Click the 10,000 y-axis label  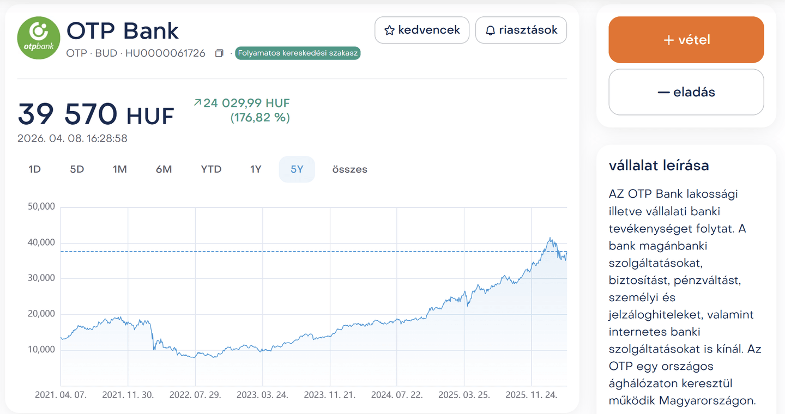pyautogui.click(x=40, y=350)
